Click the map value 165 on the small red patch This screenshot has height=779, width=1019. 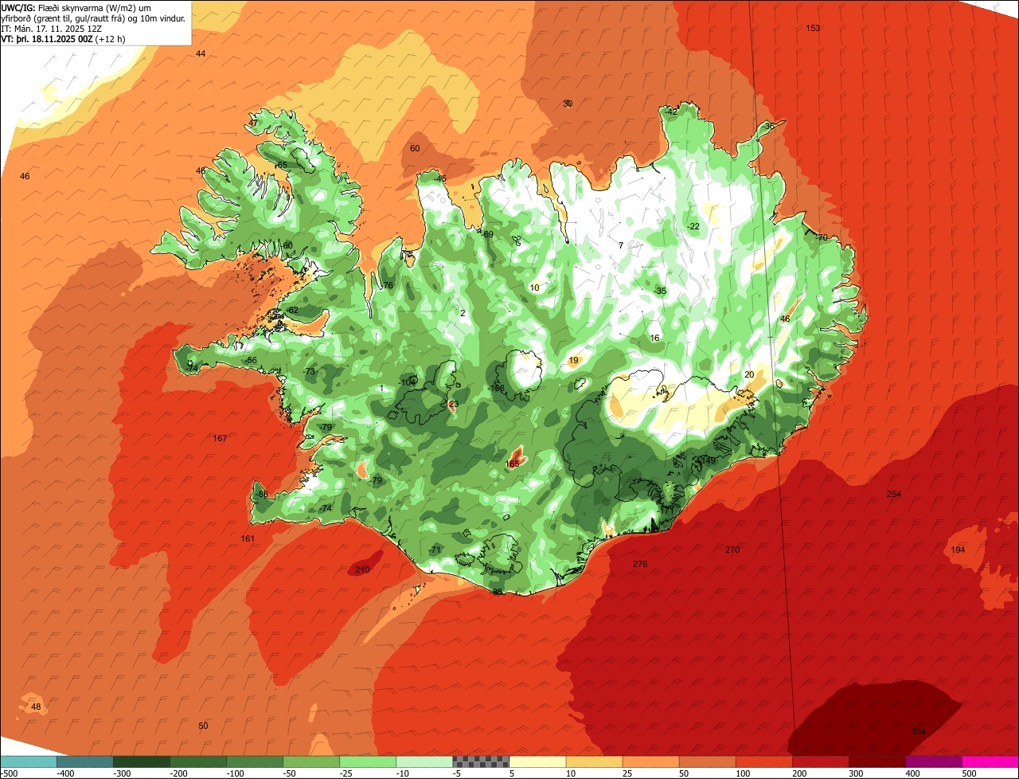(x=513, y=464)
